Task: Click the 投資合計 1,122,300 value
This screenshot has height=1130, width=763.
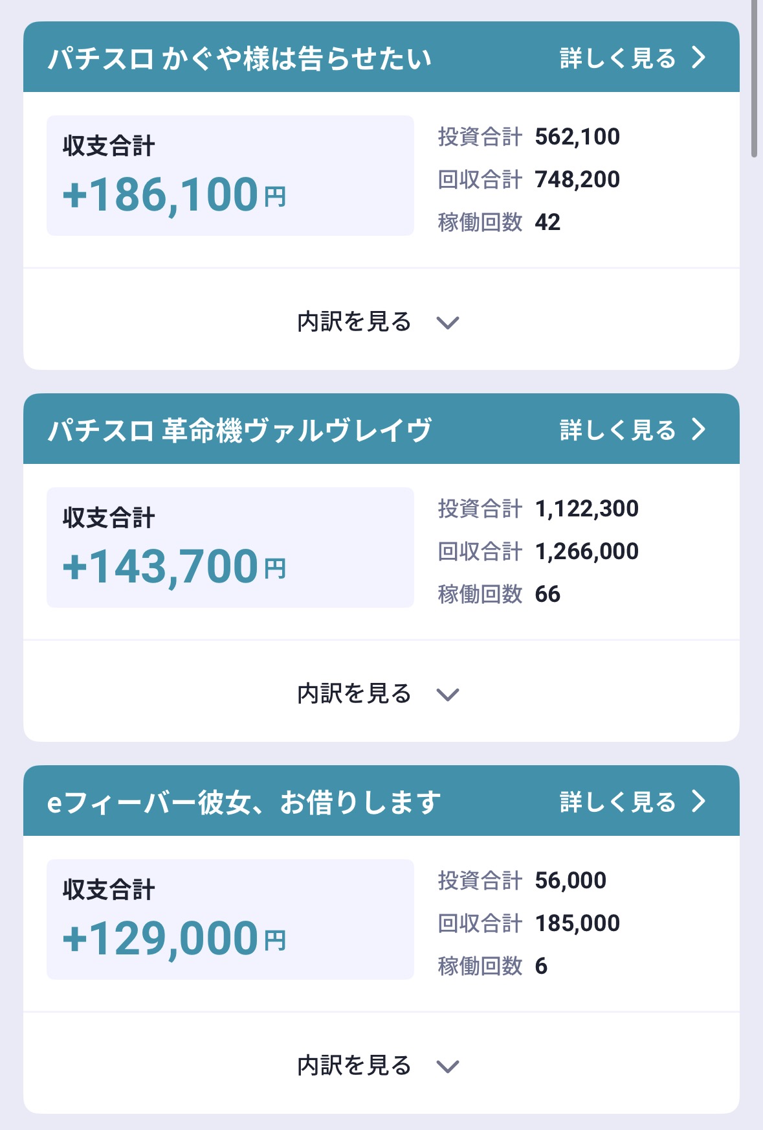Action: 586,509
